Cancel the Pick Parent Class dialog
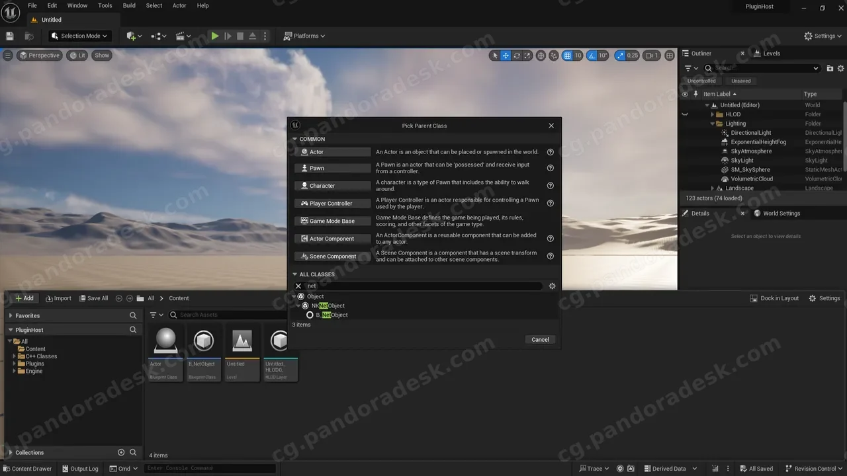This screenshot has height=476, width=847. tap(541, 340)
